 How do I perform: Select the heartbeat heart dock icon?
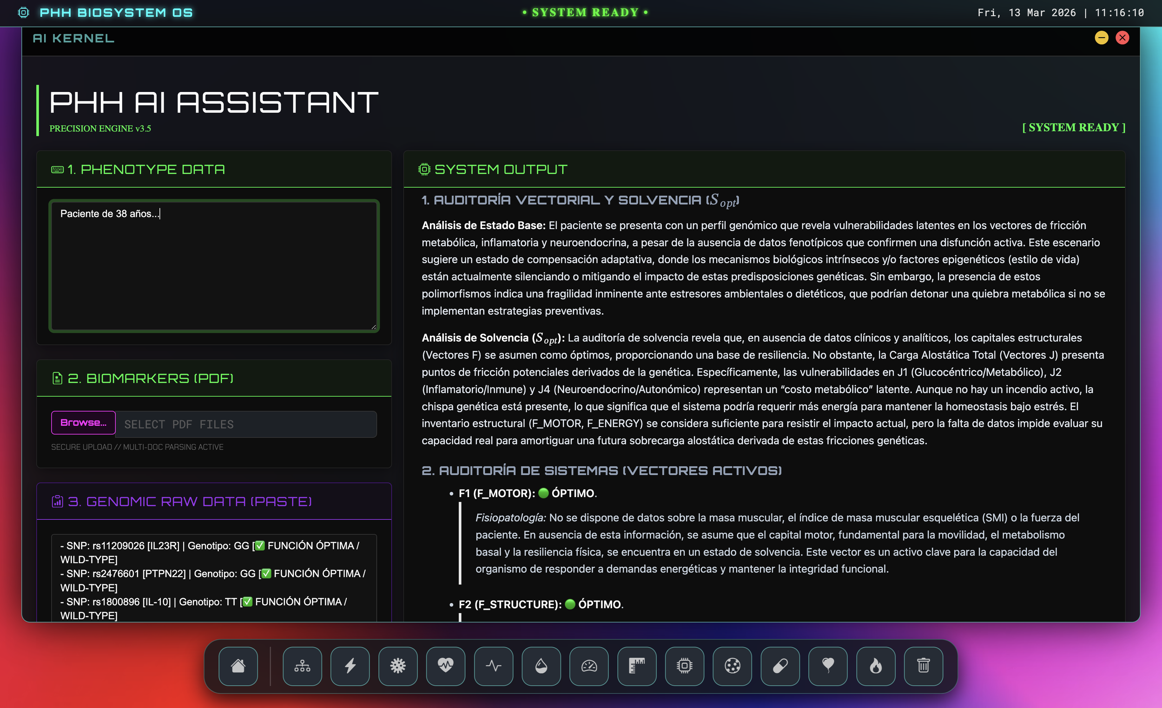[x=446, y=666]
